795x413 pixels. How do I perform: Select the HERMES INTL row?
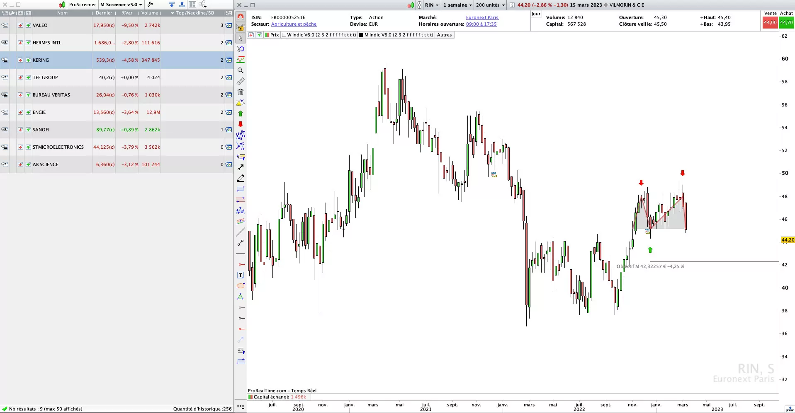coord(117,43)
